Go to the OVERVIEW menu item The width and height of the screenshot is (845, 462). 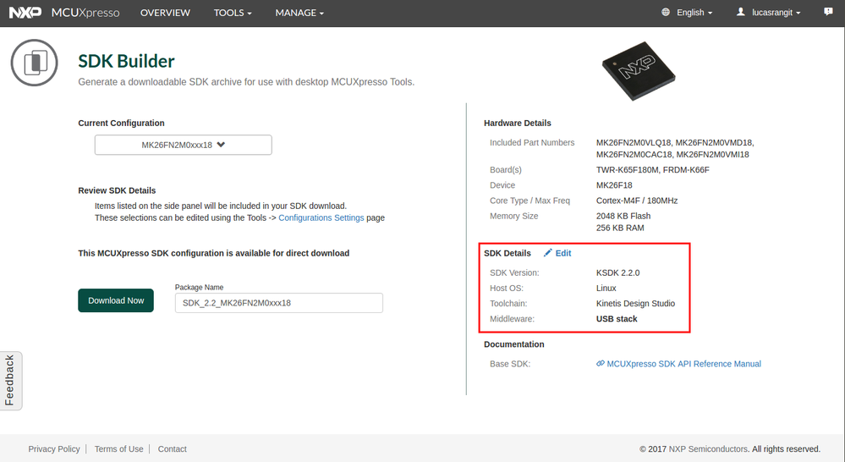[165, 13]
